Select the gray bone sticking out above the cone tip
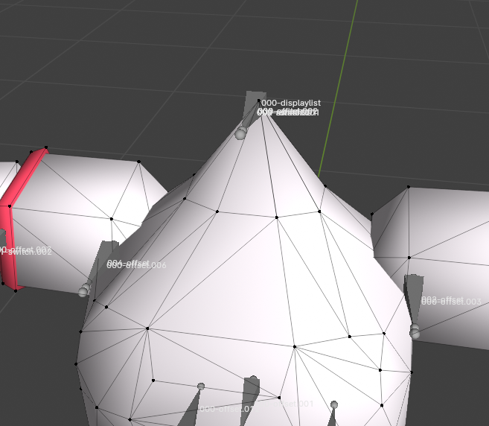 pyautogui.click(x=249, y=108)
